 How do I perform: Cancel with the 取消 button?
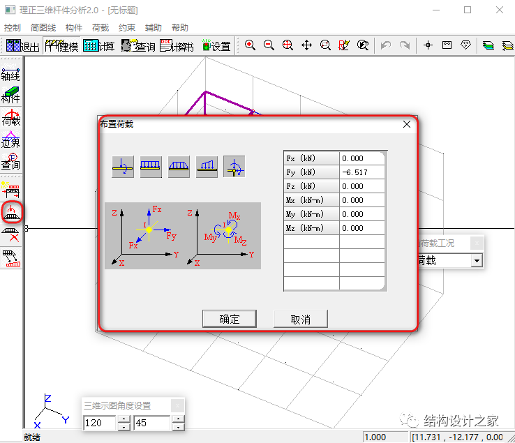[x=301, y=319]
